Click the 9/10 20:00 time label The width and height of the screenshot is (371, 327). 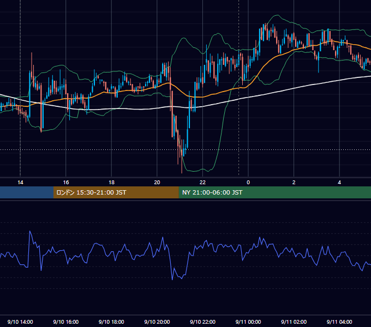coord(157,322)
